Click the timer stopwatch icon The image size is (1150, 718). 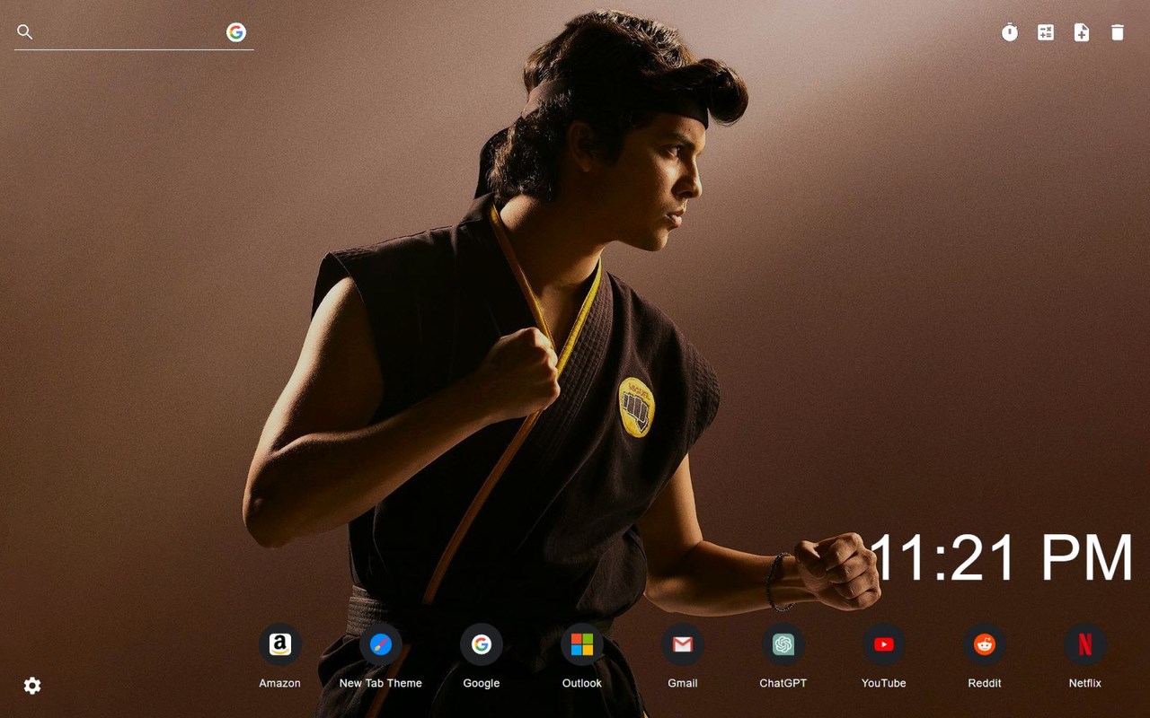[1010, 32]
